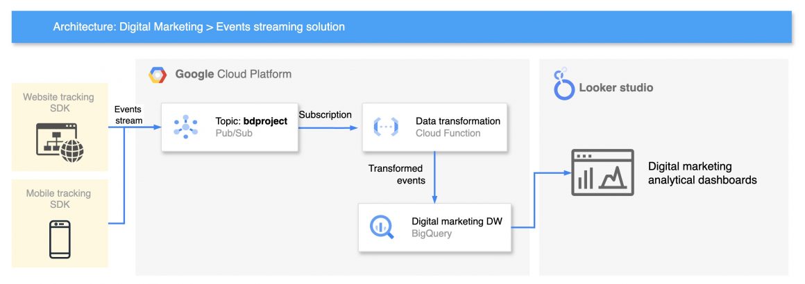Click the Google Cloud Platform heading text

[x=233, y=74]
